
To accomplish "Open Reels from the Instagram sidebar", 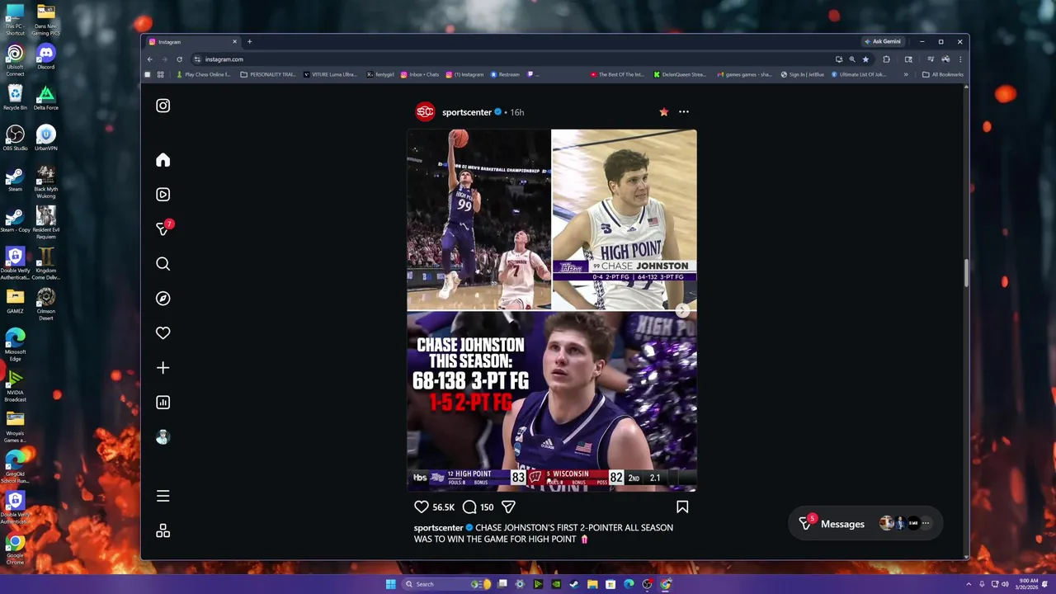I will tap(163, 195).
